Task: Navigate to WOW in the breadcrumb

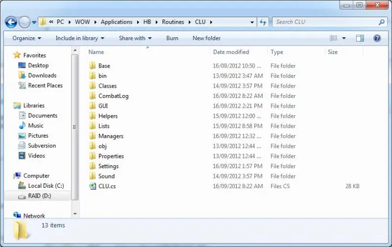Action: (82, 22)
